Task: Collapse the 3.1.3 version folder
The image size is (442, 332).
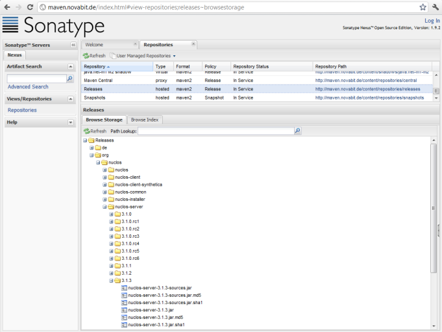Action: (111, 281)
